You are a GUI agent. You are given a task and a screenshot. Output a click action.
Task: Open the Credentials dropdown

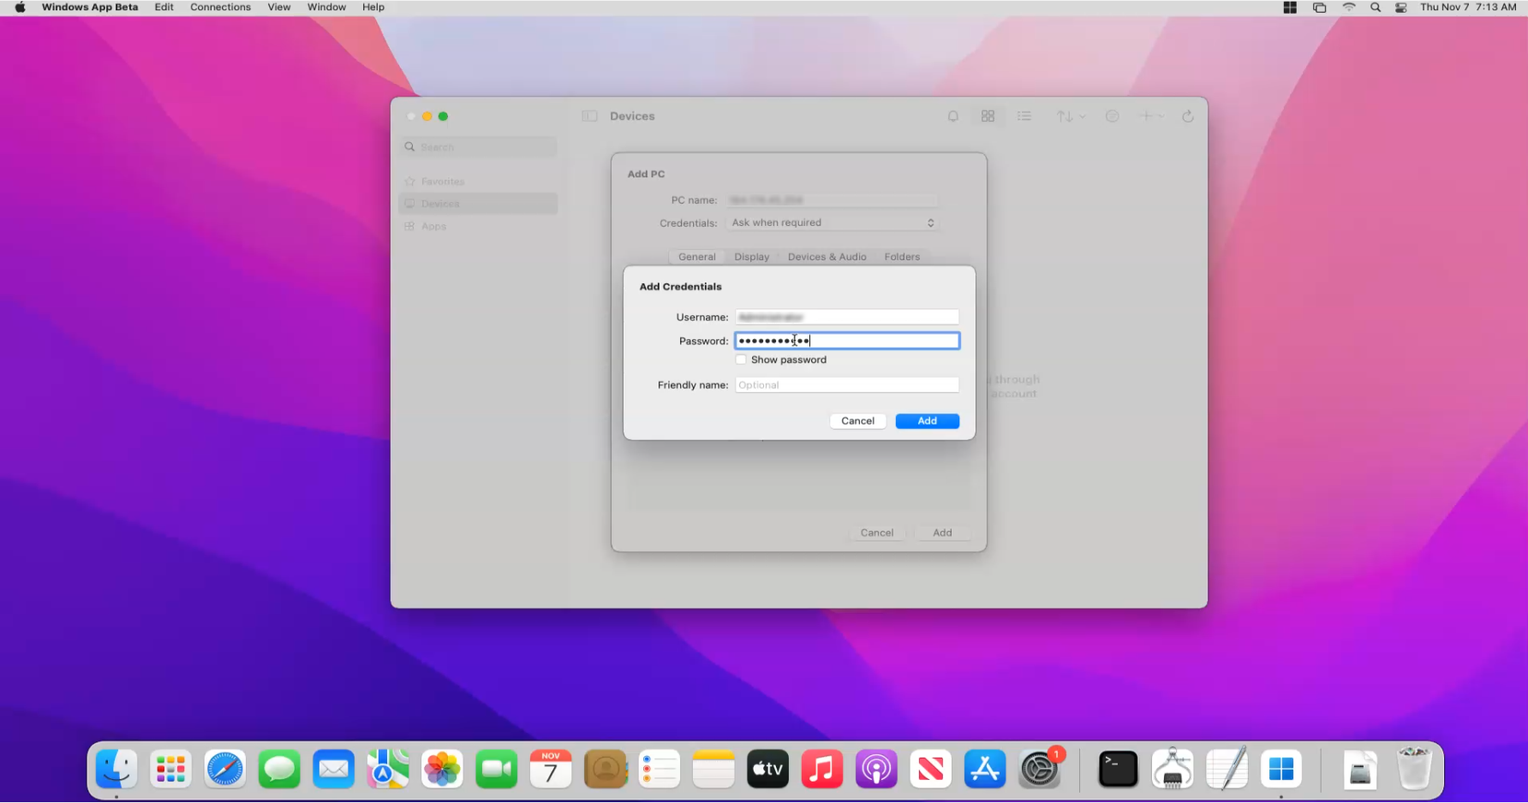tap(833, 223)
